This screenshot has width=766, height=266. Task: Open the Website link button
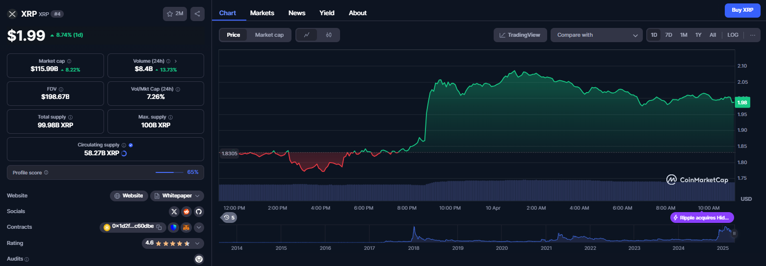pyautogui.click(x=129, y=196)
